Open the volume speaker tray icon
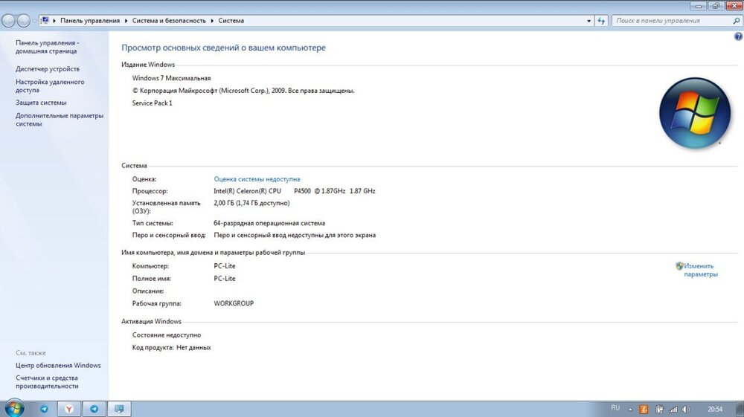Viewport: 744px width, 417px height. 686,410
